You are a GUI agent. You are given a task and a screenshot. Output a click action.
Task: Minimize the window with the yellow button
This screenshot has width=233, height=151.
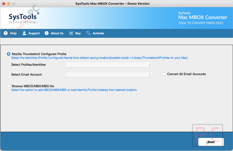(x=9, y=4)
